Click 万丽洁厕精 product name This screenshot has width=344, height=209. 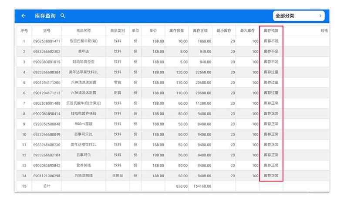83,176
